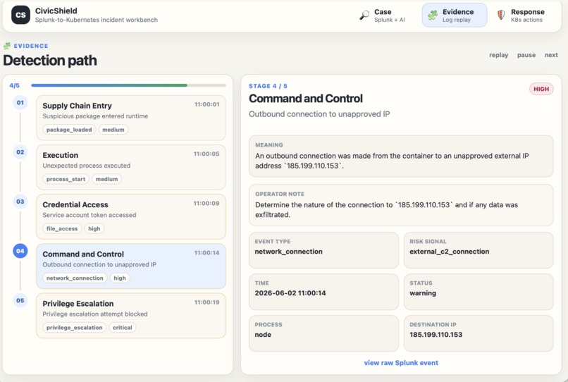Click the next control
Screen dimensions: 568x382
[551, 55]
